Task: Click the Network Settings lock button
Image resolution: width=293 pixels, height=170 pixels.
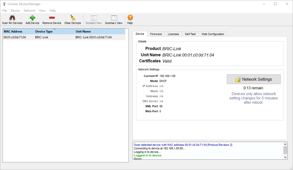Action: [x=254, y=79]
